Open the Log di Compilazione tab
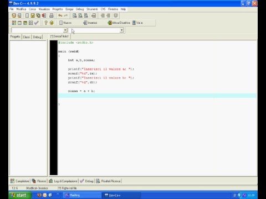This screenshot has height=199, width=266. (63, 181)
